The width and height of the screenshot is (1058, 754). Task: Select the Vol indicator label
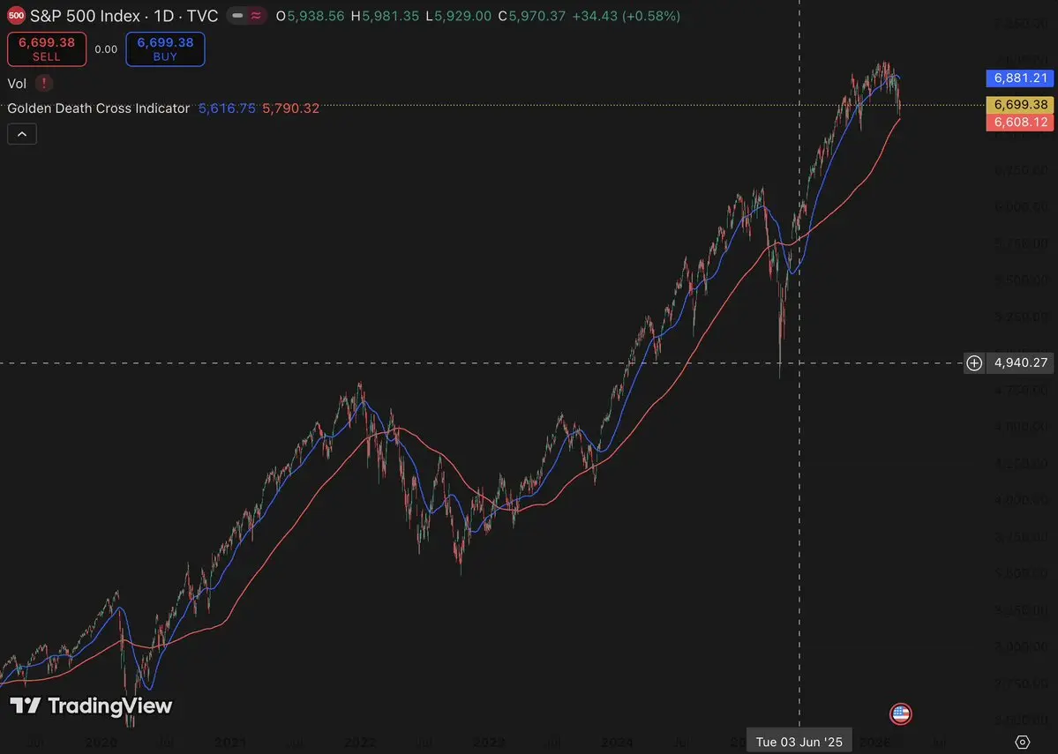[17, 84]
